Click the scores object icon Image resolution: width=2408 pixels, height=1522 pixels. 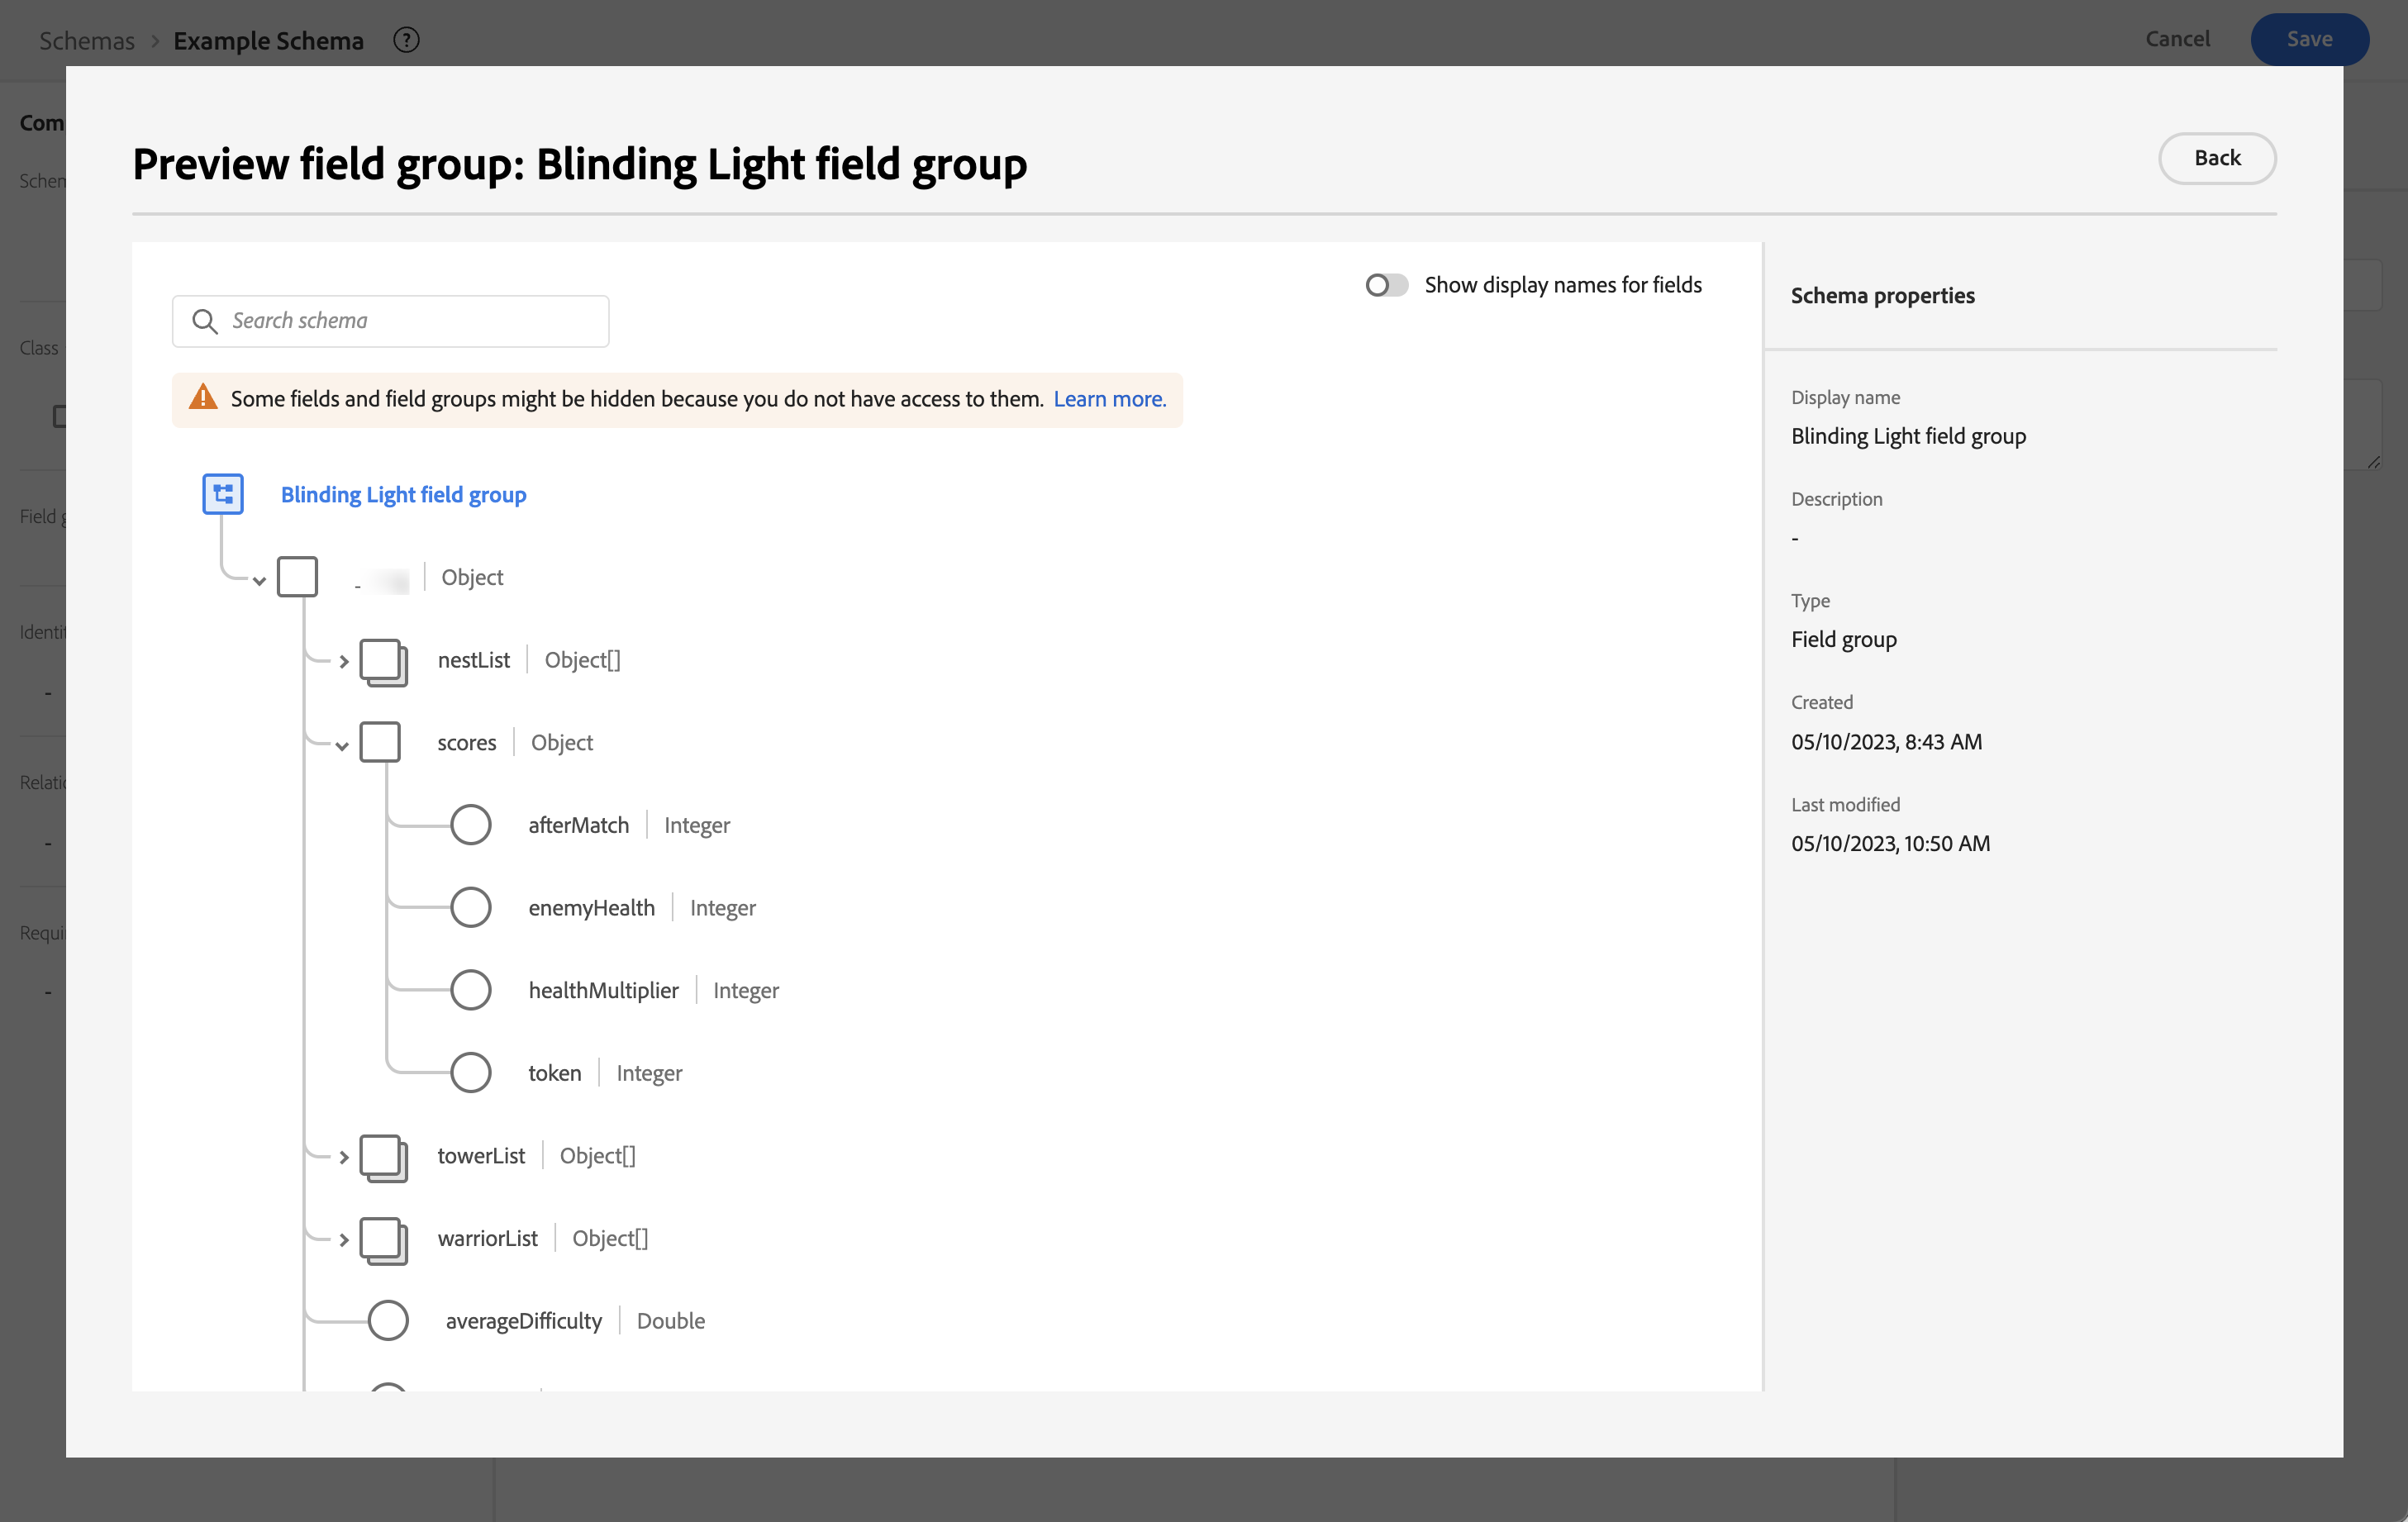(380, 743)
